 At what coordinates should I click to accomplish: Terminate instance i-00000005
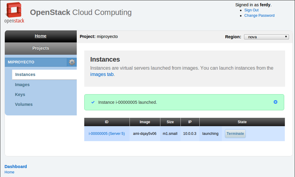click(x=235, y=134)
